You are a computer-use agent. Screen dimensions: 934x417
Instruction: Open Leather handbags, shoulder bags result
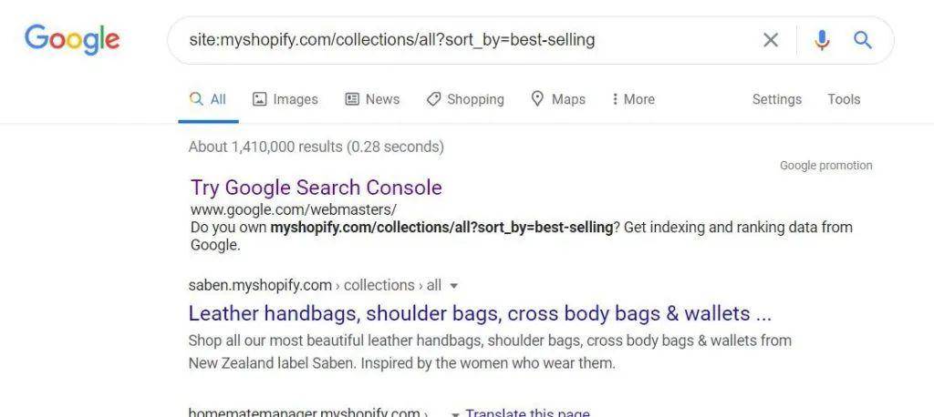click(480, 313)
